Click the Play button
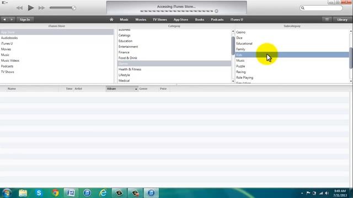 coord(31,8)
